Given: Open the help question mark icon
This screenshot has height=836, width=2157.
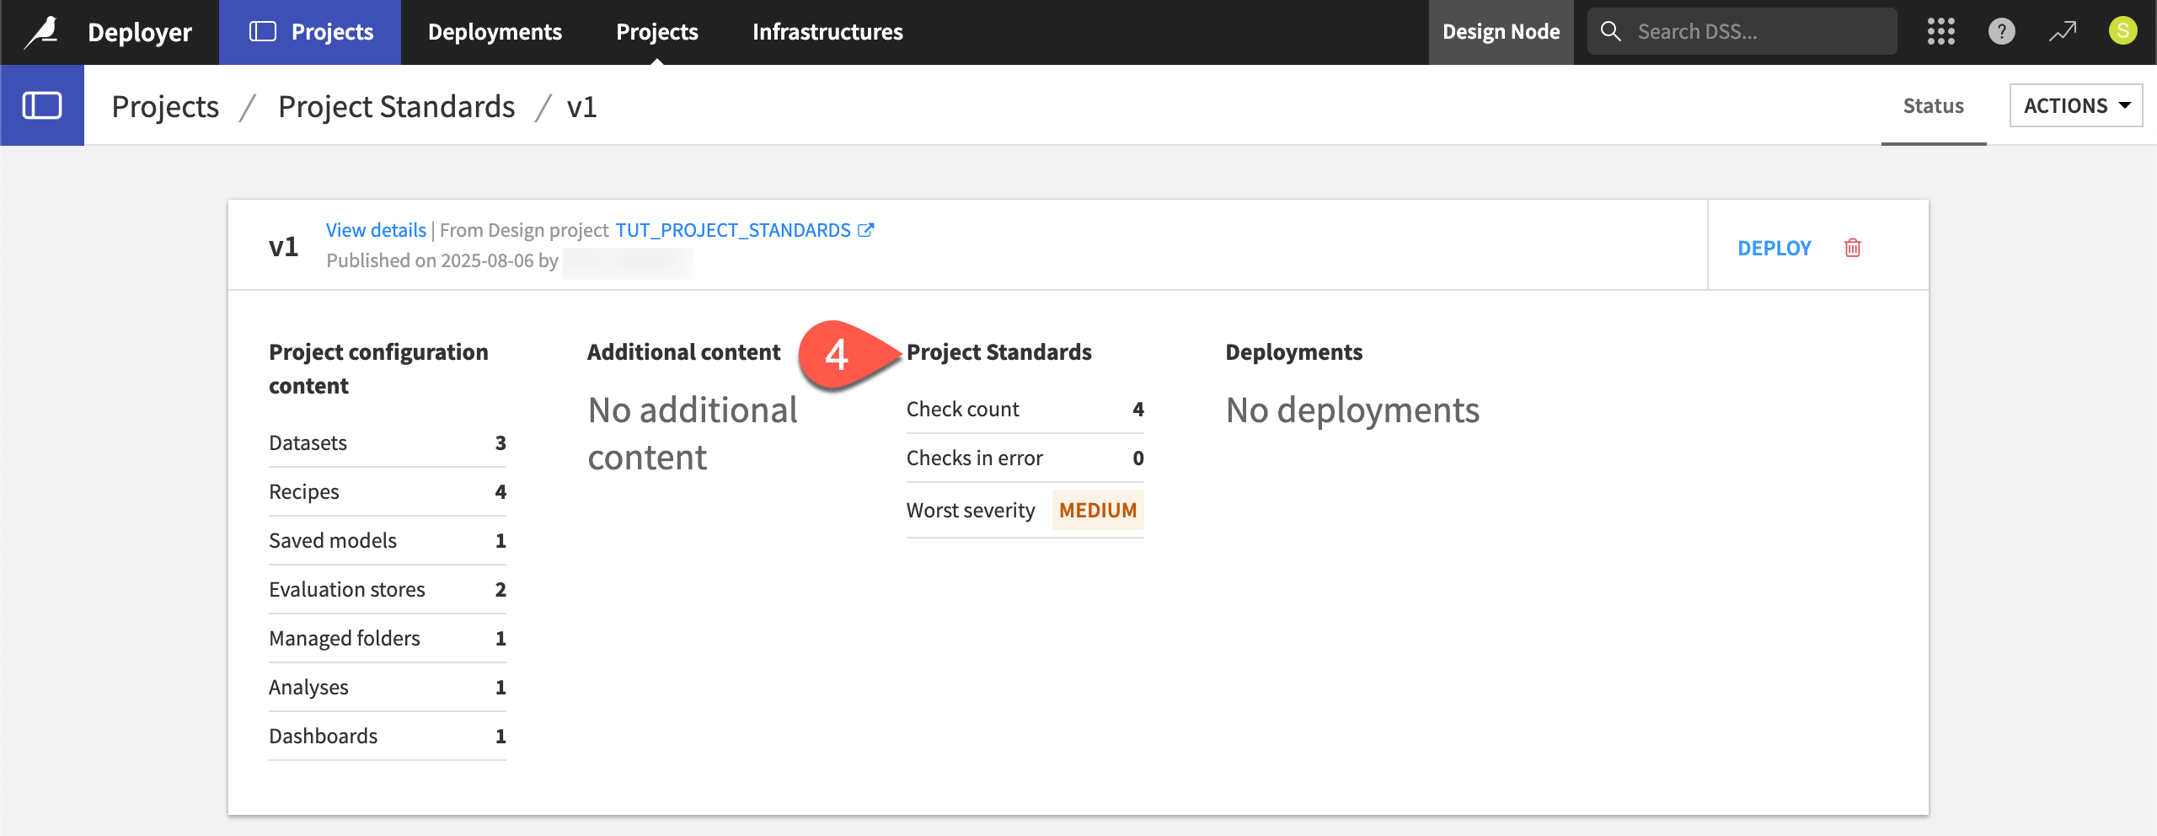Looking at the screenshot, I should [2001, 31].
